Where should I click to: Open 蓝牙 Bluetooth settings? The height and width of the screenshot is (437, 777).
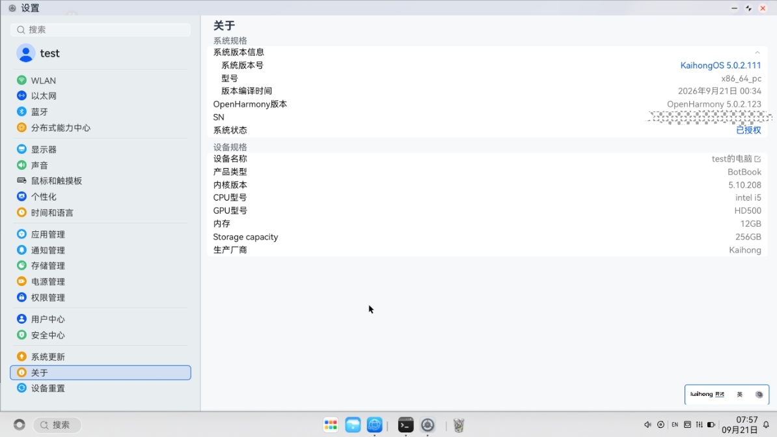100,111
